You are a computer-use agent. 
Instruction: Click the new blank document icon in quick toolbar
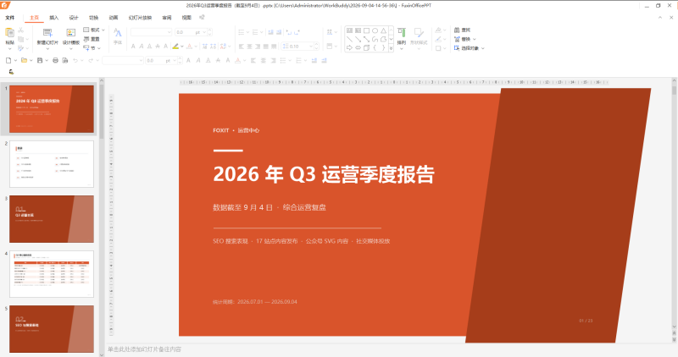point(8,60)
